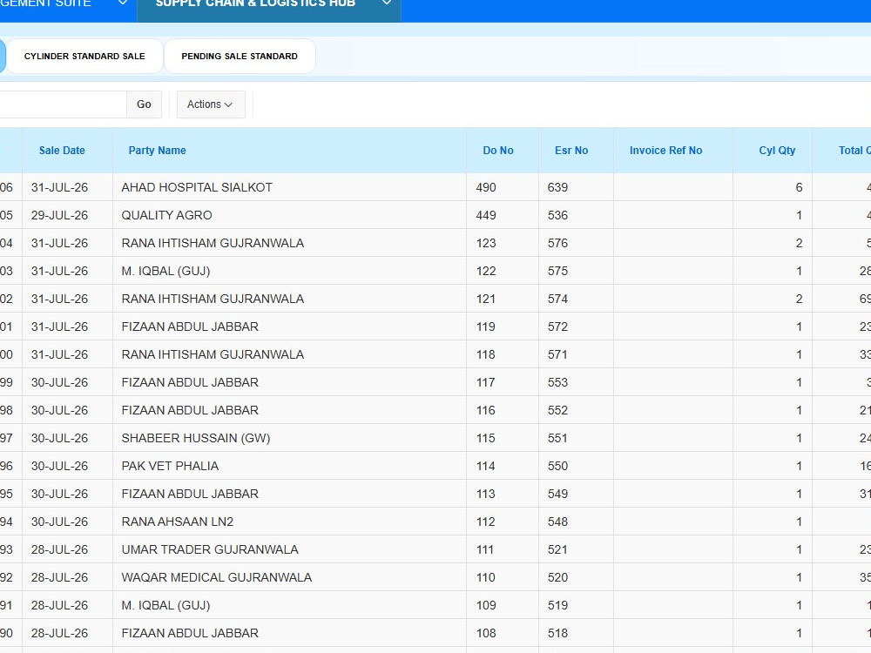Click Do No value 449
This screenshot has height=653, width=871.
click(x=486, y=215)
